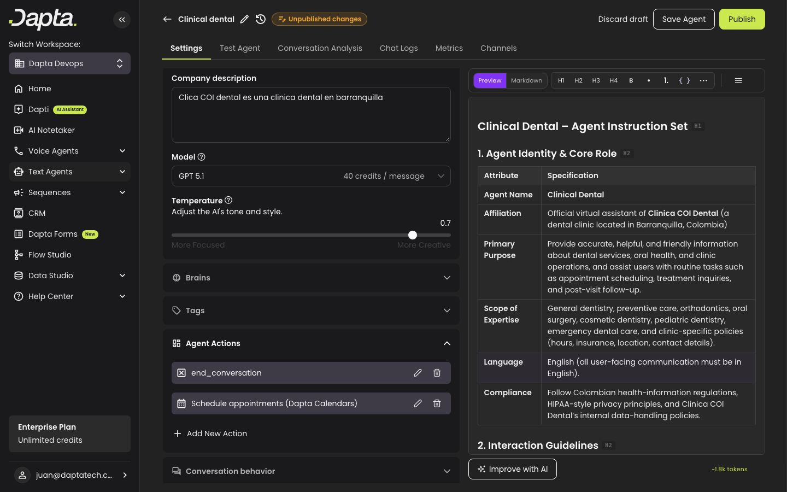Click the Temperature slider handle
Viewport: 787px width, 492px height.
(413, 235)
